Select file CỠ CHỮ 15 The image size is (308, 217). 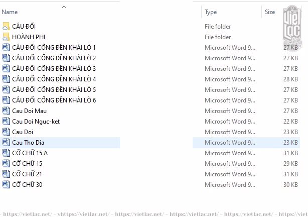27,163
